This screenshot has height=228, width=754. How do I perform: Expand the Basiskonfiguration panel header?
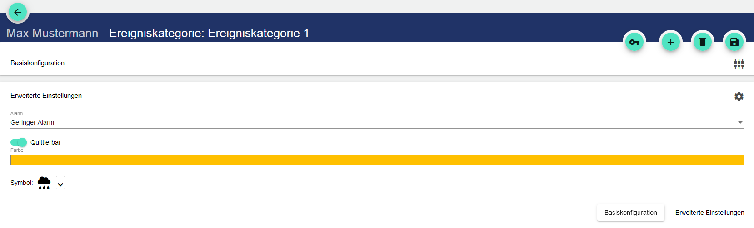38,63
